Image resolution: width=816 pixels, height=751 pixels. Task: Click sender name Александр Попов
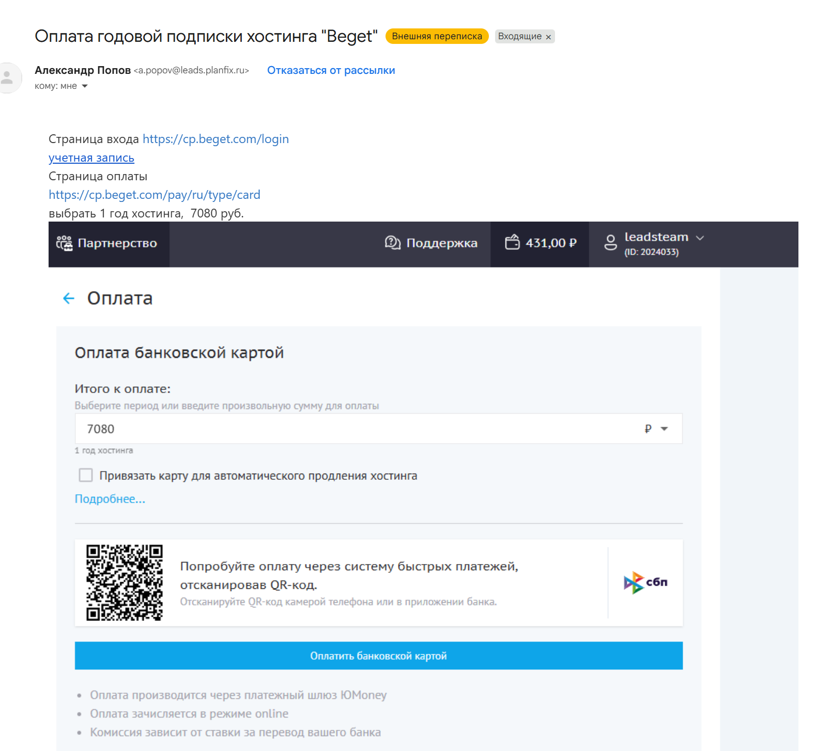coord(83,70)
